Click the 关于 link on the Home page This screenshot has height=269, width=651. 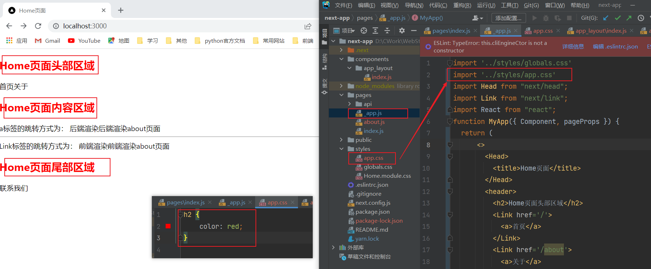pos(21,87)
